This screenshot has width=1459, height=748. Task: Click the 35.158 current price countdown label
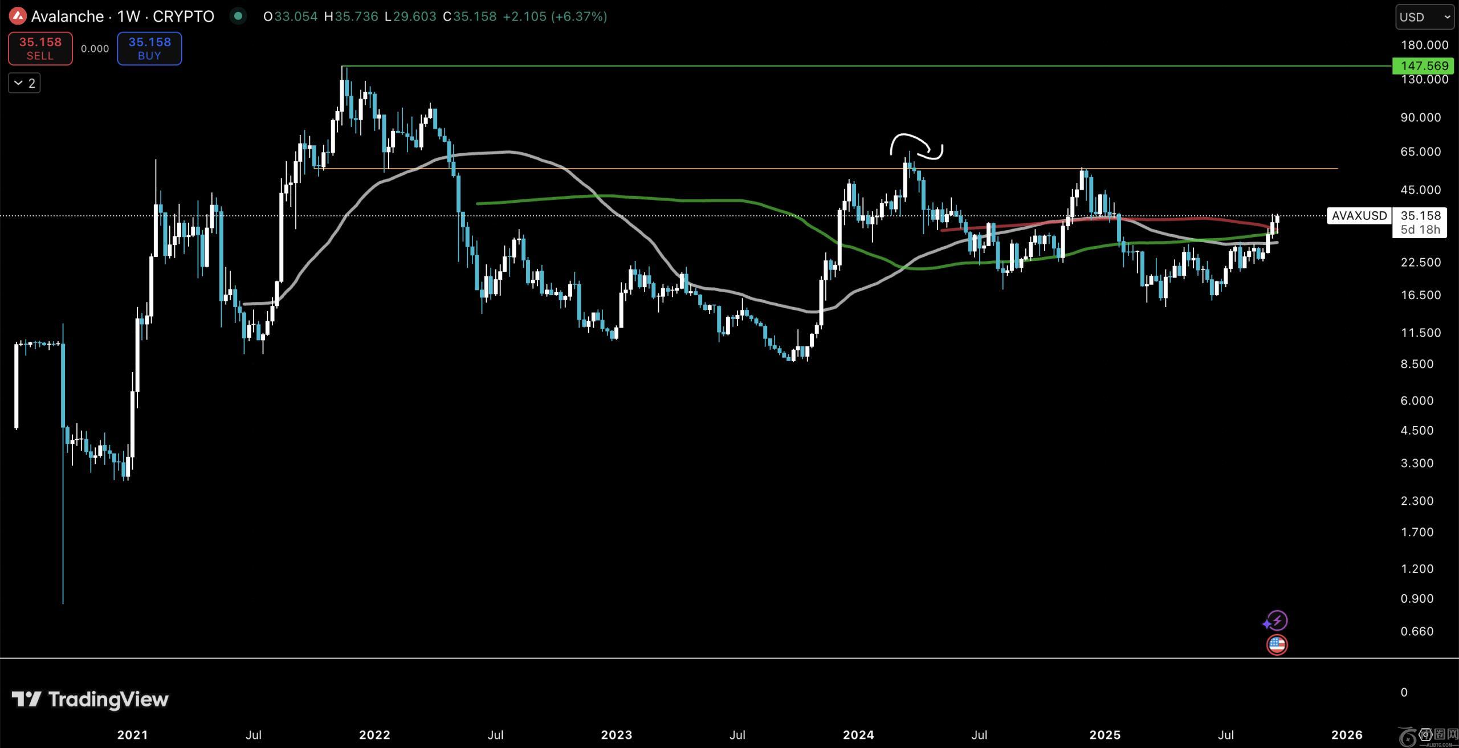point(1420,222)
